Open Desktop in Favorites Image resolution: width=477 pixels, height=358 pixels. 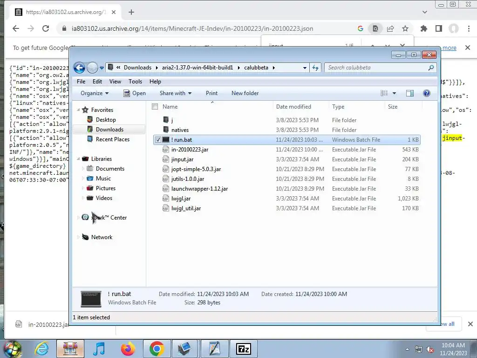(x=106, y=120)
